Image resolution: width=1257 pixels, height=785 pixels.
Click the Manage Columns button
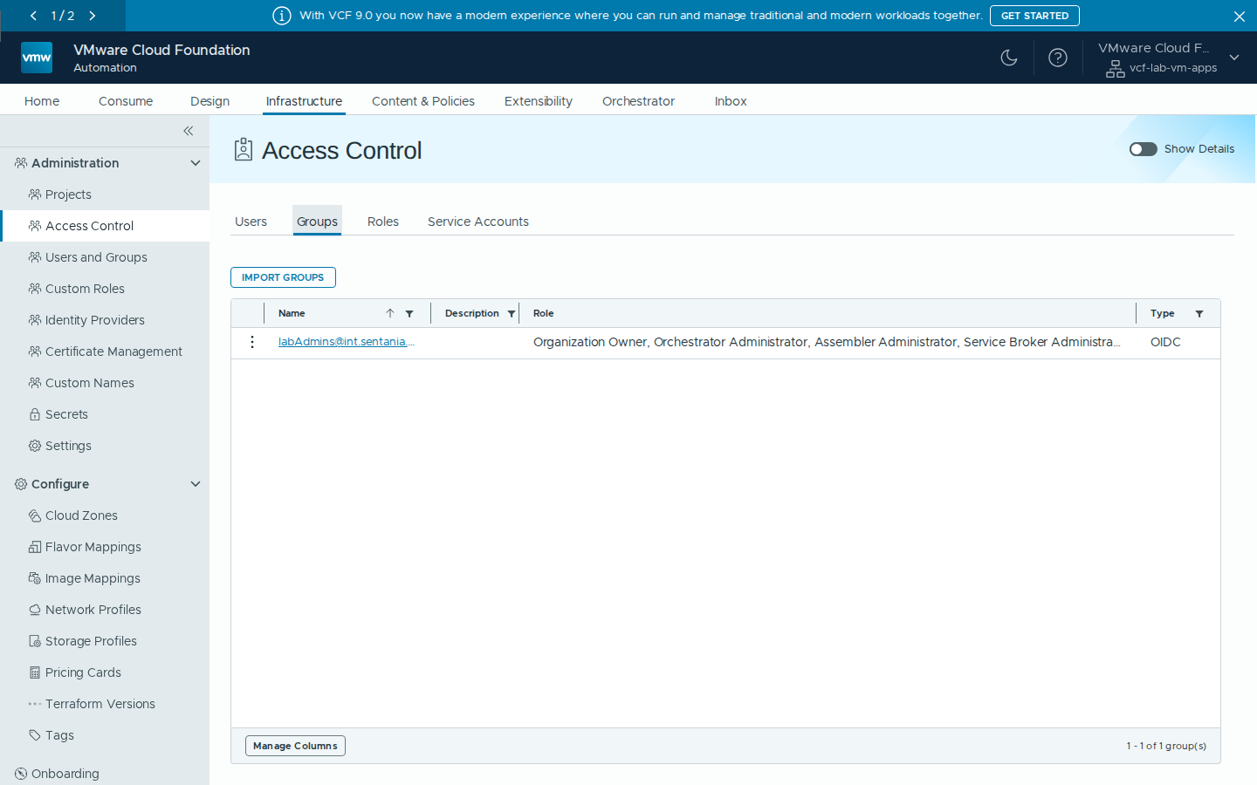tap(295, 746)
